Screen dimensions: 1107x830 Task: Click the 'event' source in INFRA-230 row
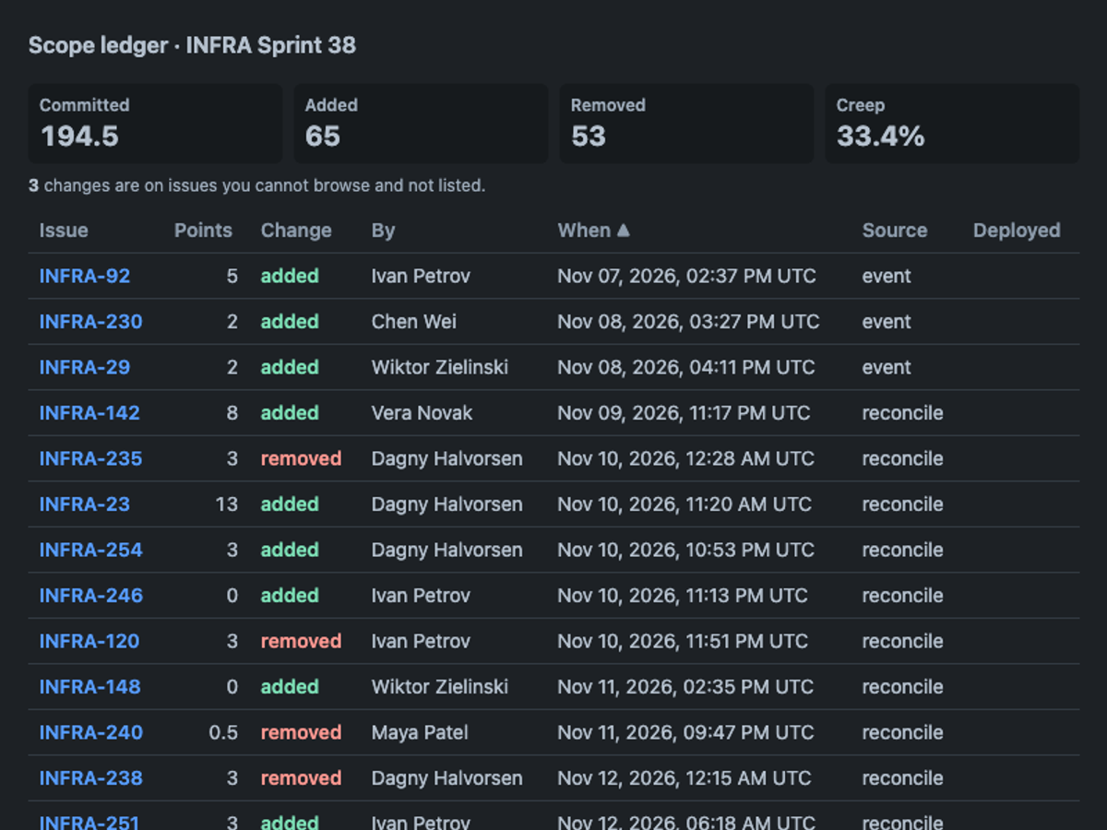click(x=887, y=322)
